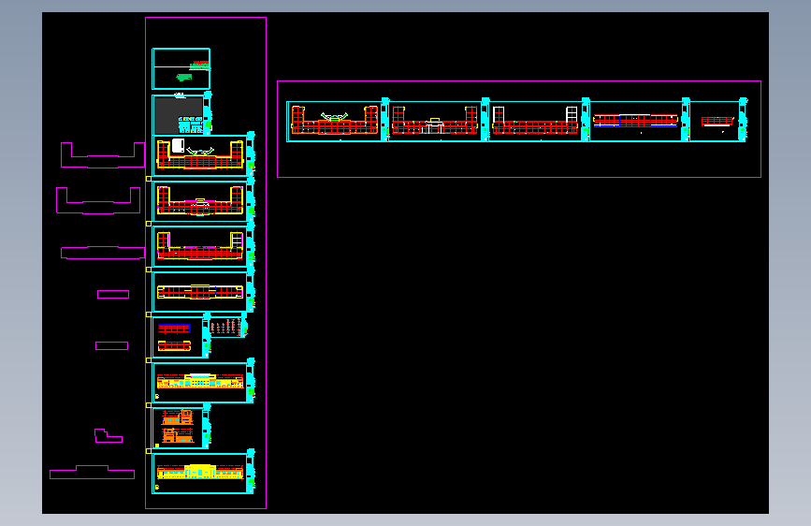Image resolution: width=811 pixels, height=526 pixels.
Task: Select the site plan sheet with green shape
Action: (181, 69)
